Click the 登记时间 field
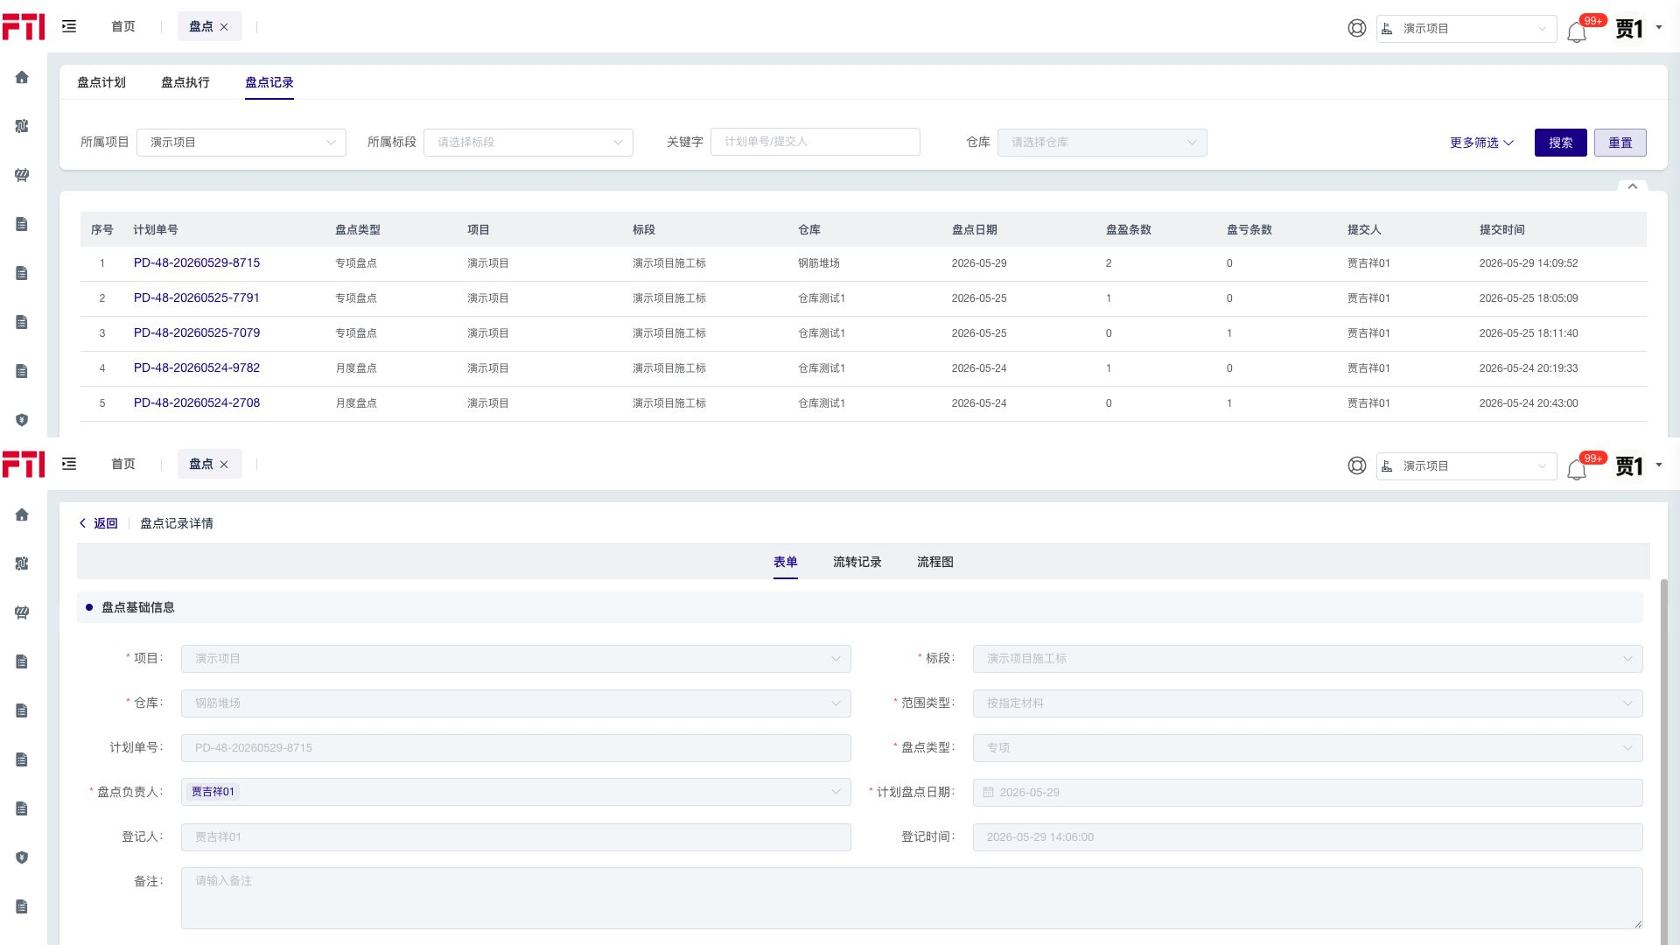This screenshot has height=945, width=1680. (1308, 837)
